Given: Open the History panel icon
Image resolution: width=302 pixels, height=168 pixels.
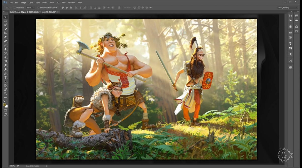Looking at the screenshot, I should [x=290, y=16].
